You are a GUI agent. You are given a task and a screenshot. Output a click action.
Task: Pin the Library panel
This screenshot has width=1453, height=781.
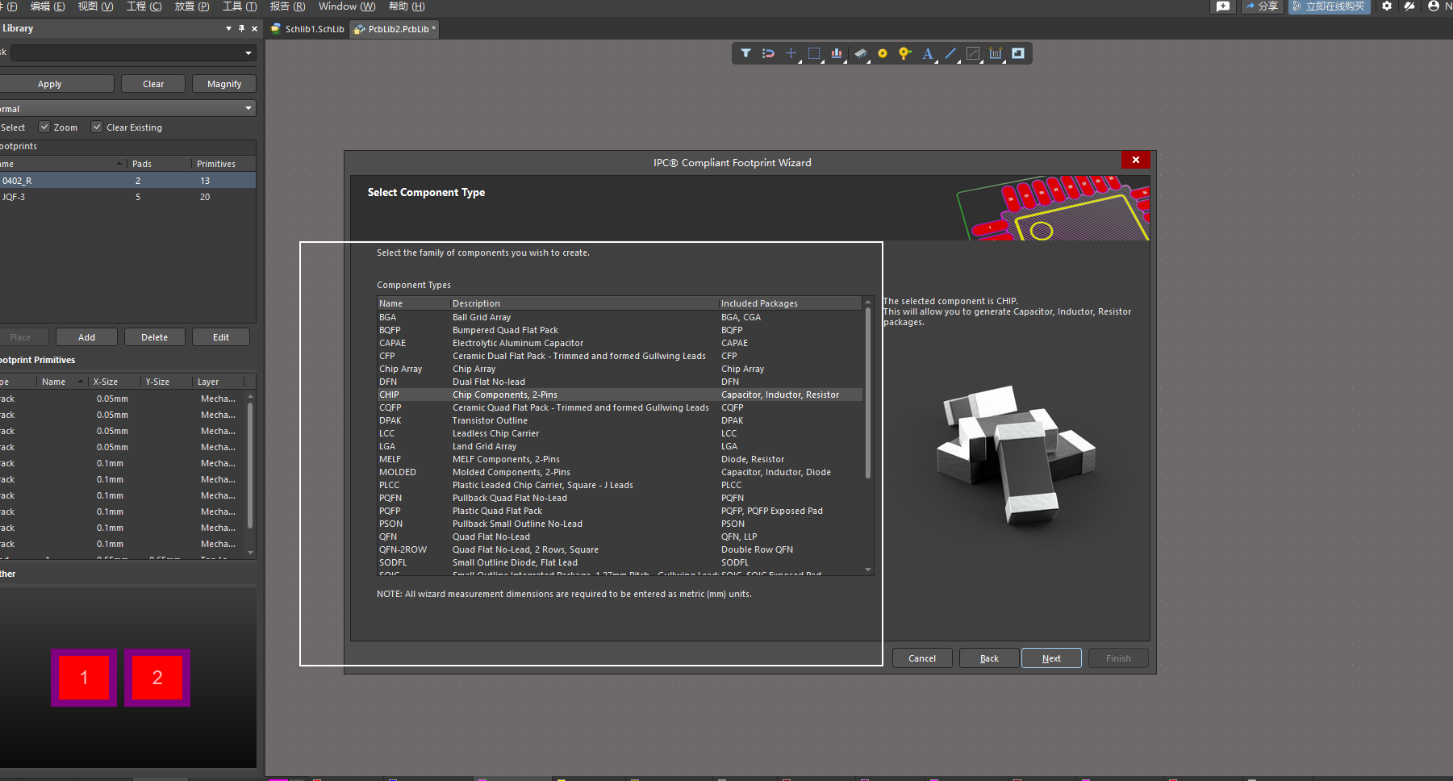[241, 28]
